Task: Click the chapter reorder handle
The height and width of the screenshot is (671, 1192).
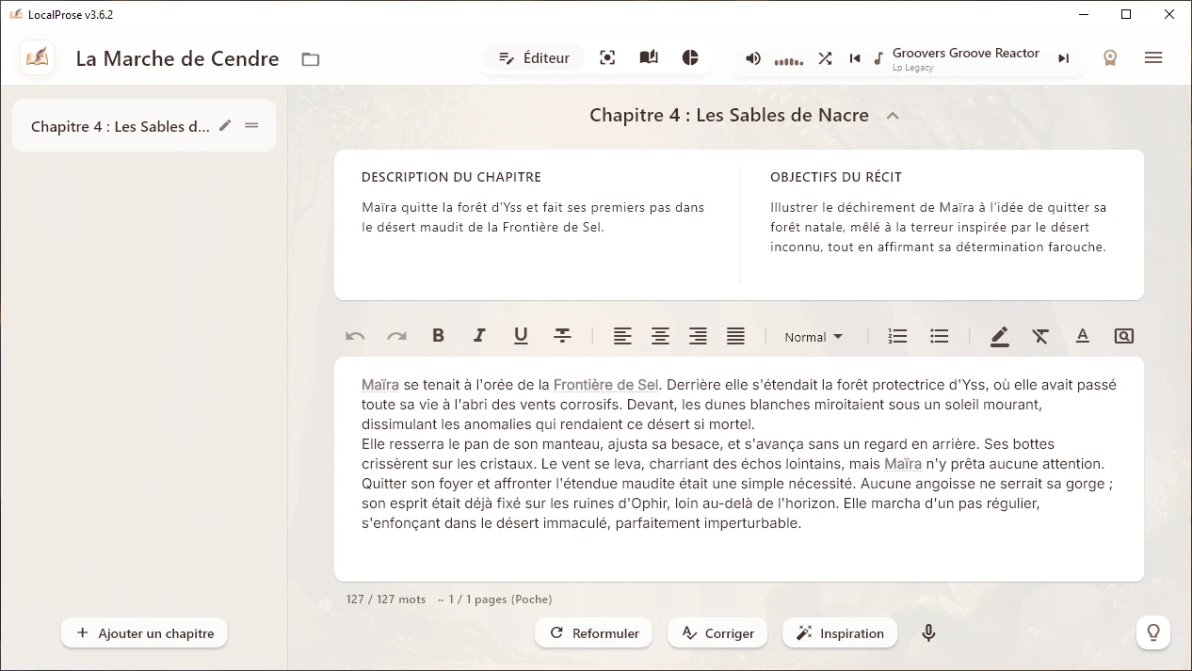Action: [x=251, y=125]
